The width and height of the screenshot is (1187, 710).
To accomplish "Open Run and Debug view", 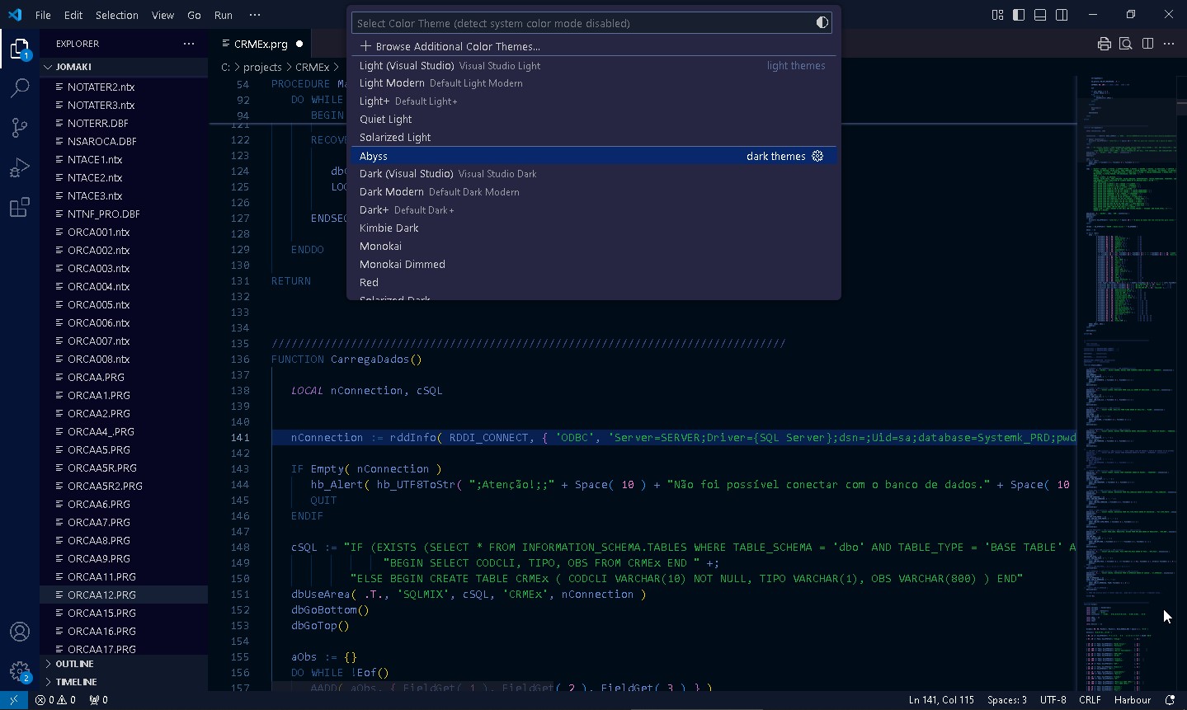I will pyautogui.click(x=20, y=167).
